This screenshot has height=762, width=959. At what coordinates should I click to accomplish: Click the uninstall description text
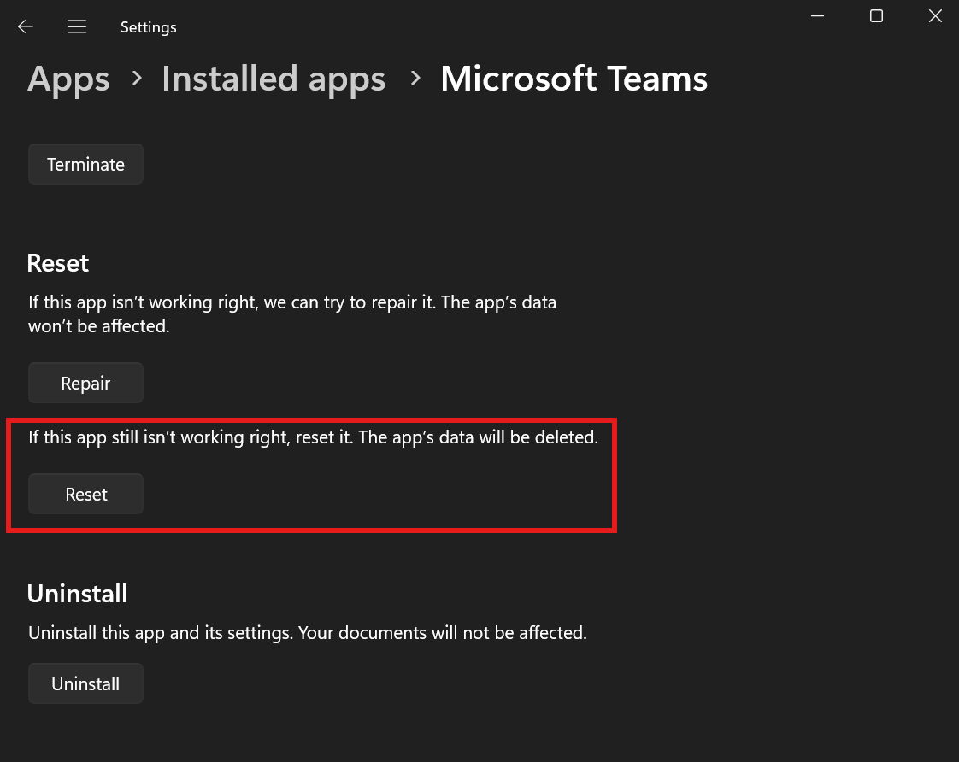click(x=308, y=633)
